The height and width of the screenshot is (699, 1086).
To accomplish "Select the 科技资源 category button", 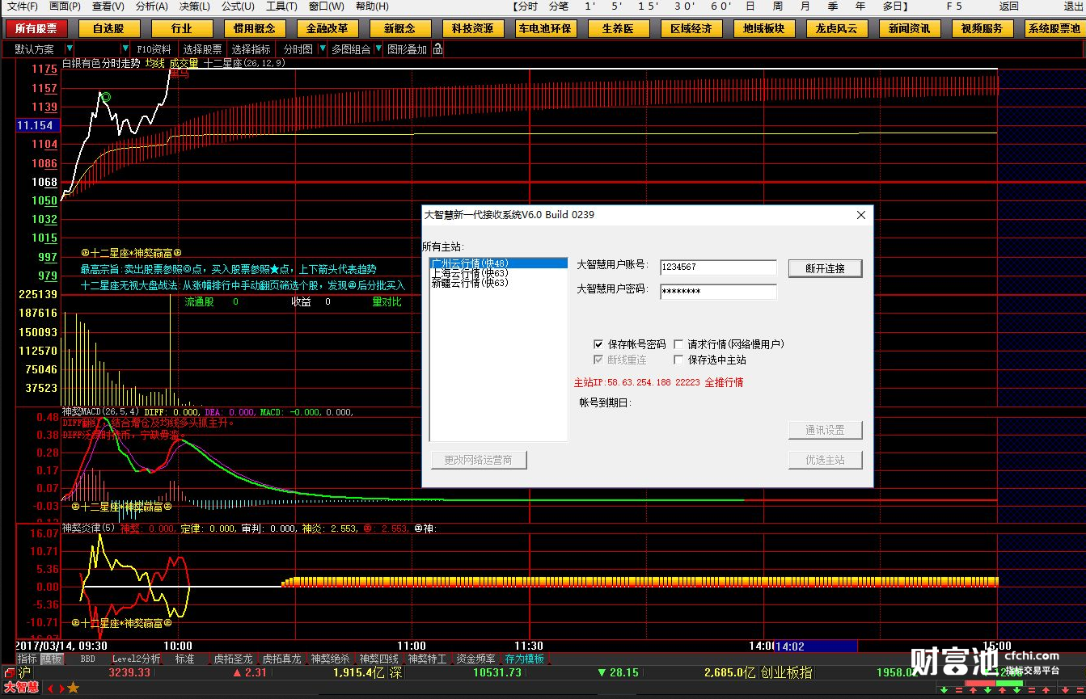I will 473,28.
